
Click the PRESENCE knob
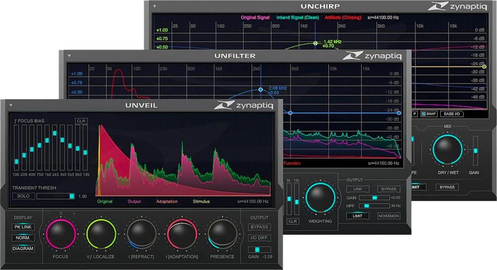[222, 234]
